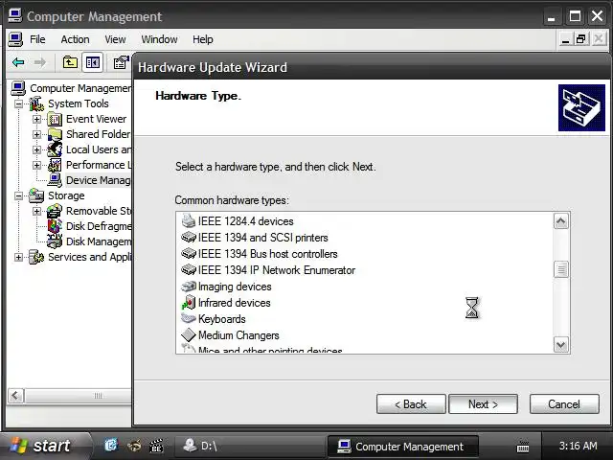The width and height of the screenshot is (613, 460).
Task: Open the File menu
Action: tap(37, 39)
